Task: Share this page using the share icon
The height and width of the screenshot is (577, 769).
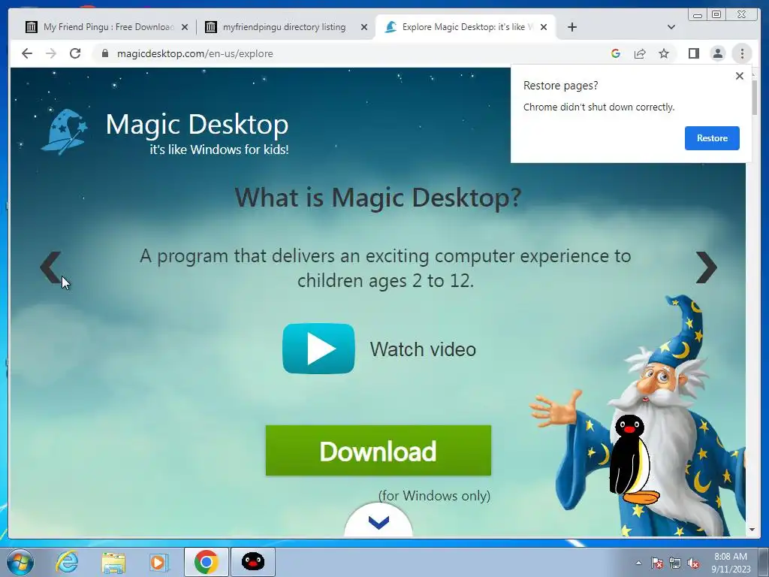Action: pos(640,53)
